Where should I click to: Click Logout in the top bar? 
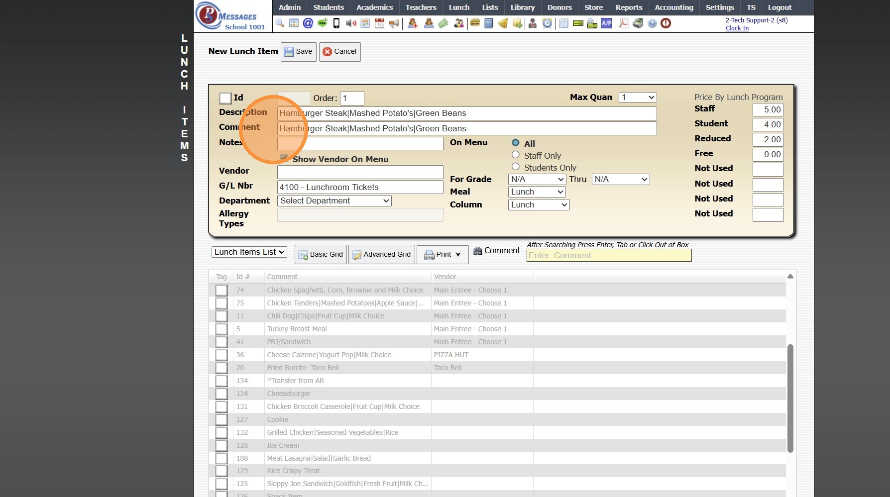(779, 7)
